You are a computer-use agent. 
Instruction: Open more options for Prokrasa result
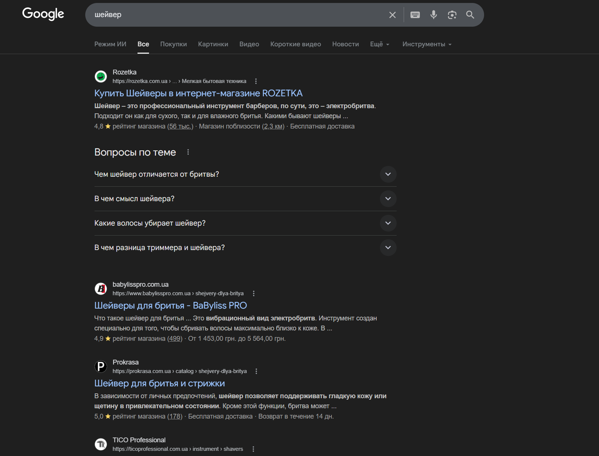pyautogui.click(x=256, y=371)
